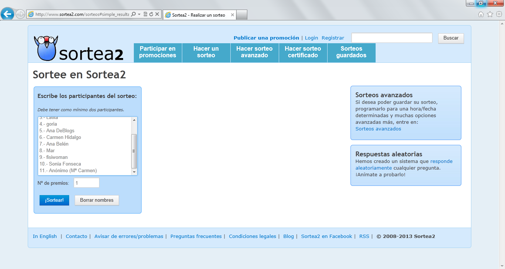The image size is (505, 269).
Task: Click participant entry '7.- Ana Belén'
Action: (54, 144)
